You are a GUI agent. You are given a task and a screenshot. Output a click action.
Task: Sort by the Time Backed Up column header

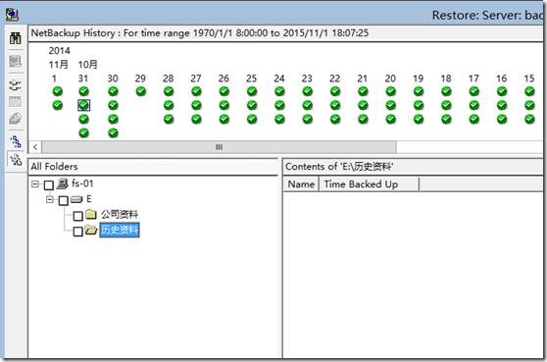tap(369, 184)
